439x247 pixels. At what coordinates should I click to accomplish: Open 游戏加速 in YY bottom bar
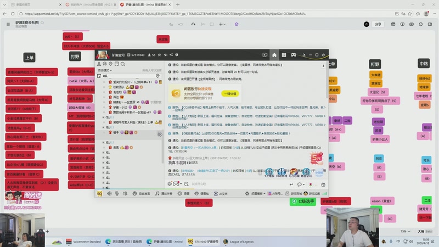[x=312, y=194]
